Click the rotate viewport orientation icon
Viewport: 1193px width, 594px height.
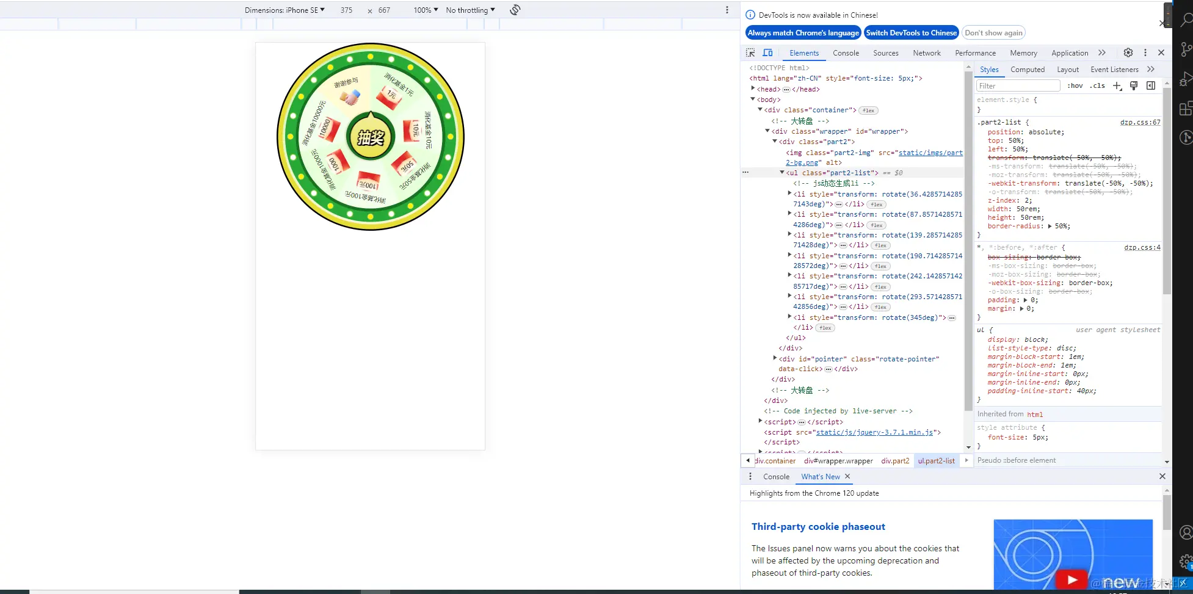(x=515, y=10)
